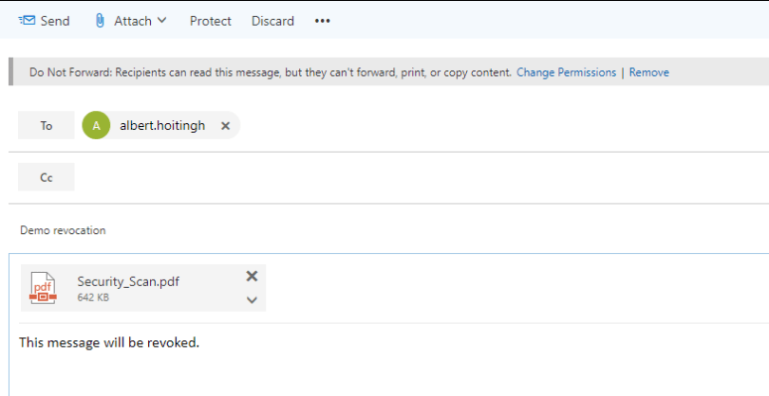This screenshot has width=769, height=396.
Task: Click Remove link in permissions banner
Action: click(x=648, y=72)
